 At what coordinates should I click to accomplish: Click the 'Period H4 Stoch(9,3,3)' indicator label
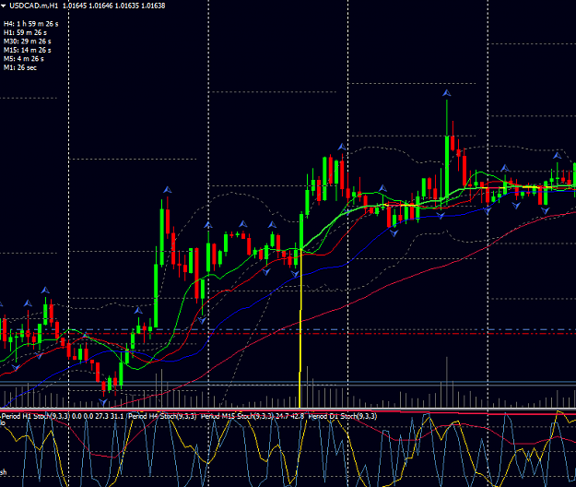(162, 416)
